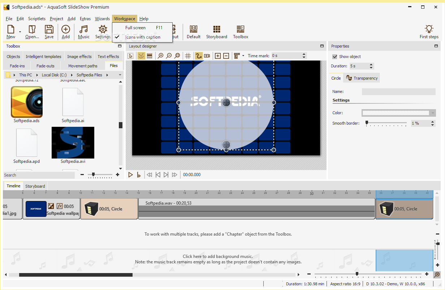Switch to Storyboard workspace layout icon
Image resolution: width=445 pixels, height=290 pixels.
[217, 32]
